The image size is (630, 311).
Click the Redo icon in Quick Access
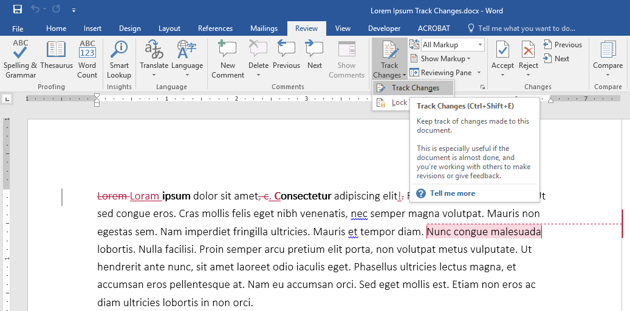[x=56, y=9]
